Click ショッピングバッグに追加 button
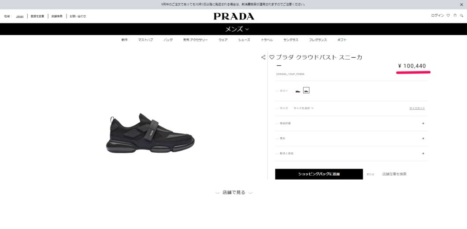467x229 pixels. (319, 174)
